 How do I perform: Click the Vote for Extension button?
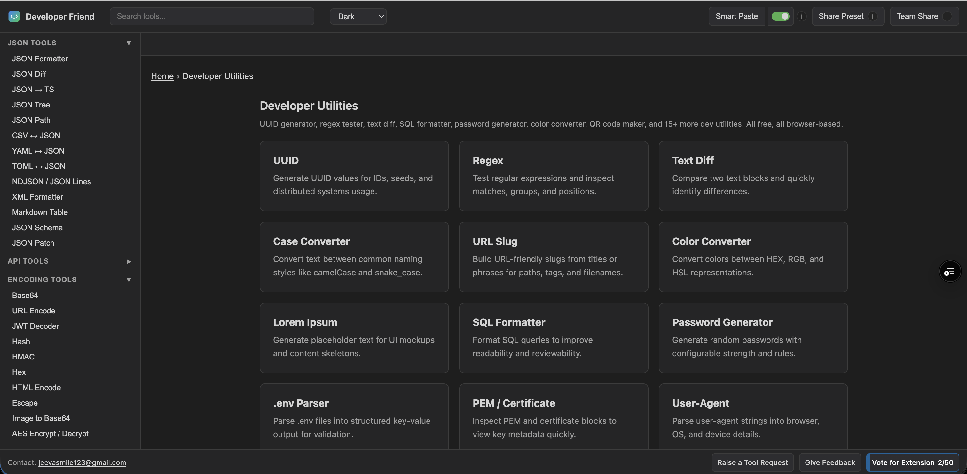[x=913, y=462]
